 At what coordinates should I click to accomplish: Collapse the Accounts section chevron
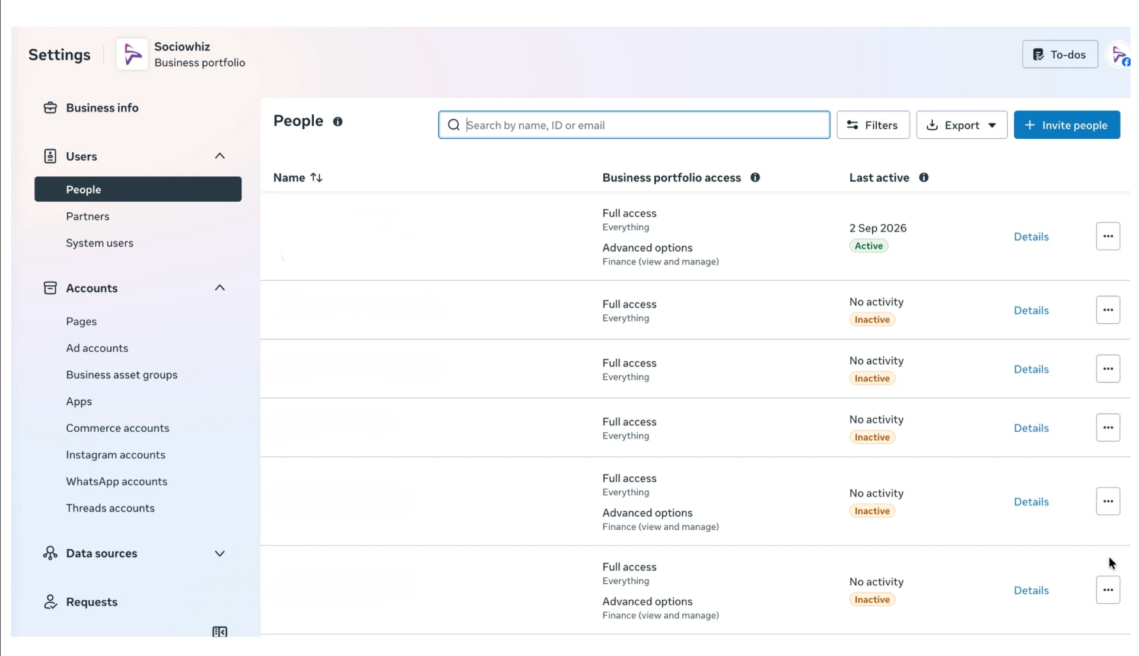219,288
